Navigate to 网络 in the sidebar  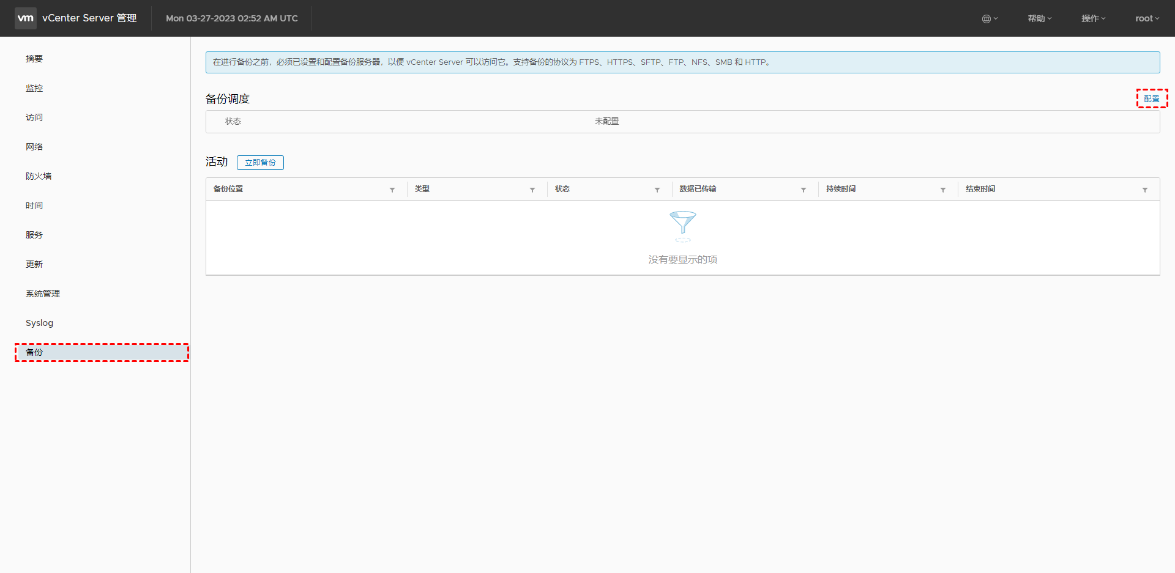pyautogui.click(x=34, y=147)
